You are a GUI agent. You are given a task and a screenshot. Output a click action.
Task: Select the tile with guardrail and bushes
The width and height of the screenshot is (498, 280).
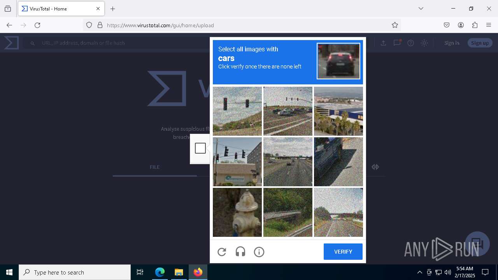(288, 212)
